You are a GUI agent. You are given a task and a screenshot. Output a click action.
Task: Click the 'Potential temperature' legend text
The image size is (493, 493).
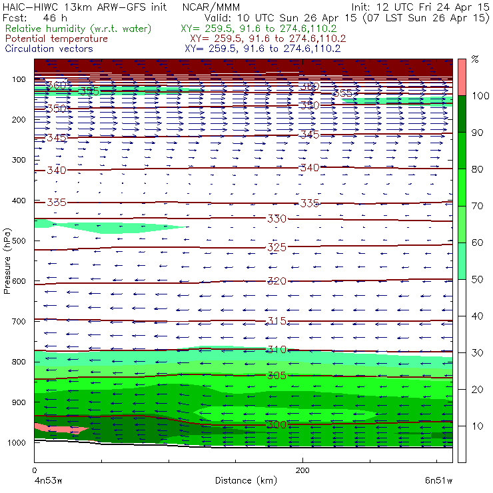pyautogui.click(x=57, y=39)
